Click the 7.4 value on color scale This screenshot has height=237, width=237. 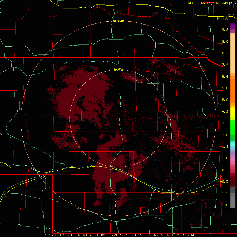225,65
